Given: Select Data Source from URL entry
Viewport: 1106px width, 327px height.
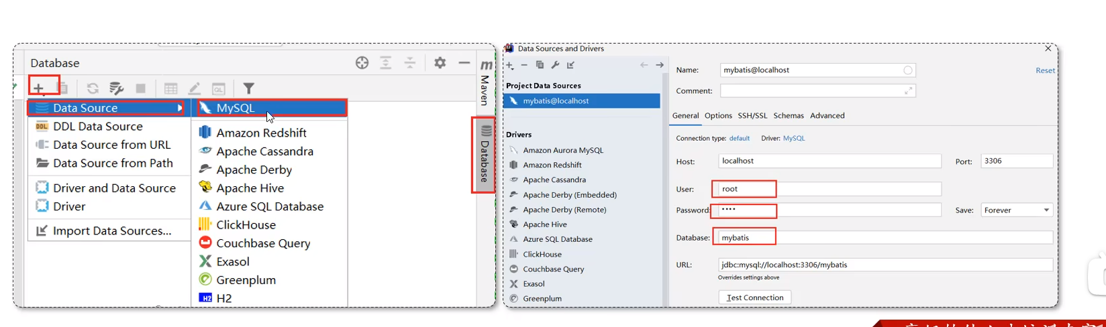Looking at the screenshot, I should (x=109, y=145).
